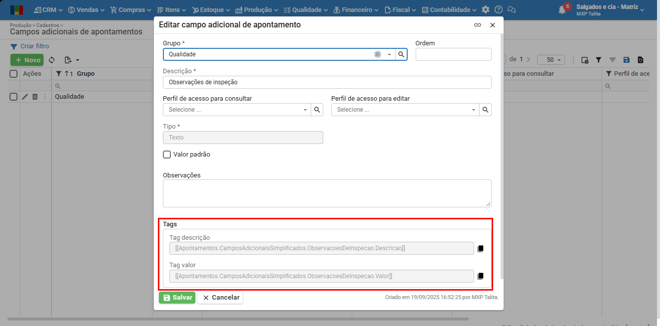The image size is (660, 326).
Task: Open the Produção menu
Action: click(x=257, y=9)
